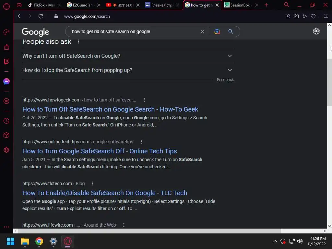Viewport: 332px width, 249px height.
Task: Open 'How to Turn Google SafeSearch Off' link
Action: pyautogui.click(x=100, y=151)
